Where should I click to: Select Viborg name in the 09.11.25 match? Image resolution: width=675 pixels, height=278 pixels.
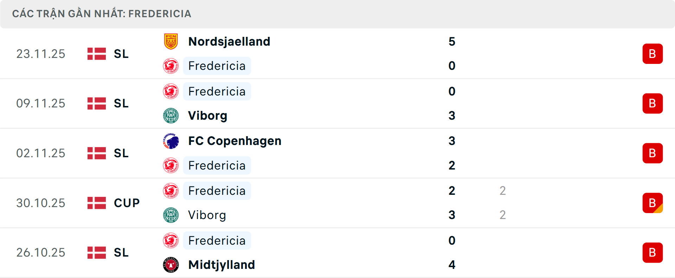click(207, 115)
